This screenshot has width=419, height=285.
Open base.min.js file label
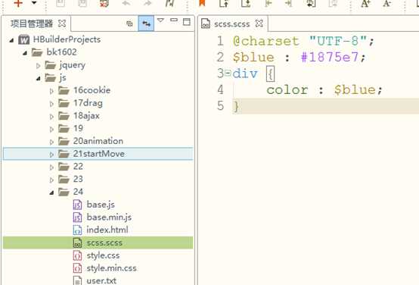pyautogui.click(x=109, y=218)
